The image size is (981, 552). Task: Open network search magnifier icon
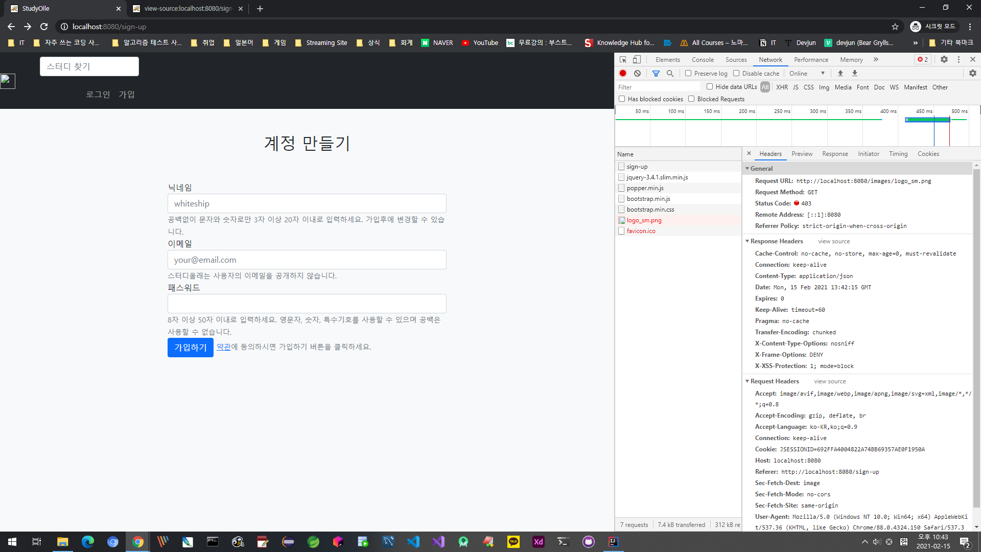pyautogui.click(x=670, y=73)
